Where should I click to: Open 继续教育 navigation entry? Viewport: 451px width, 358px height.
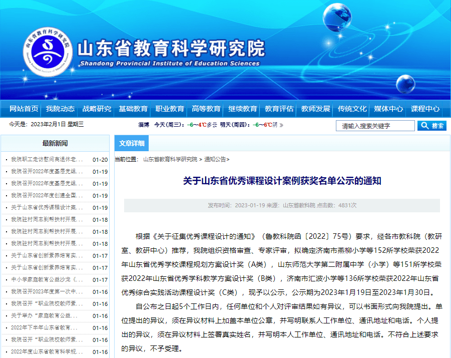[242, 109]
